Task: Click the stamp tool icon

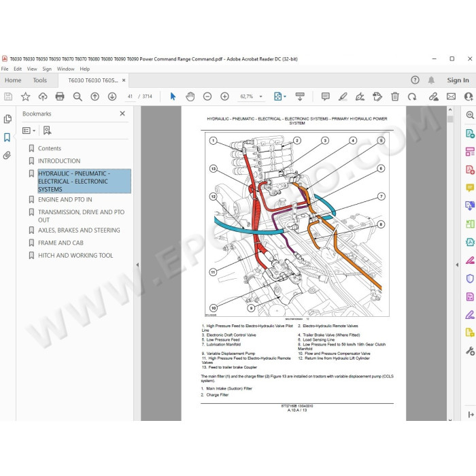Action: [377, 97]
